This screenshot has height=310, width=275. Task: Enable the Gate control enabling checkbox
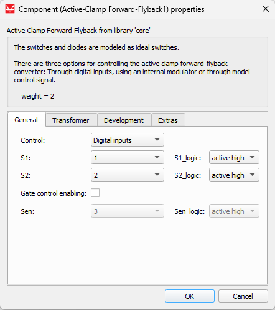[95, 193]
